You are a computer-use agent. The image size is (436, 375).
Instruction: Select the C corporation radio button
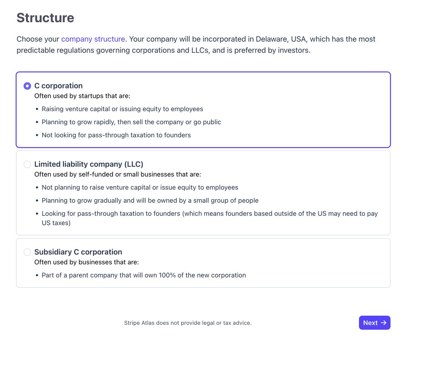point(27,86)
